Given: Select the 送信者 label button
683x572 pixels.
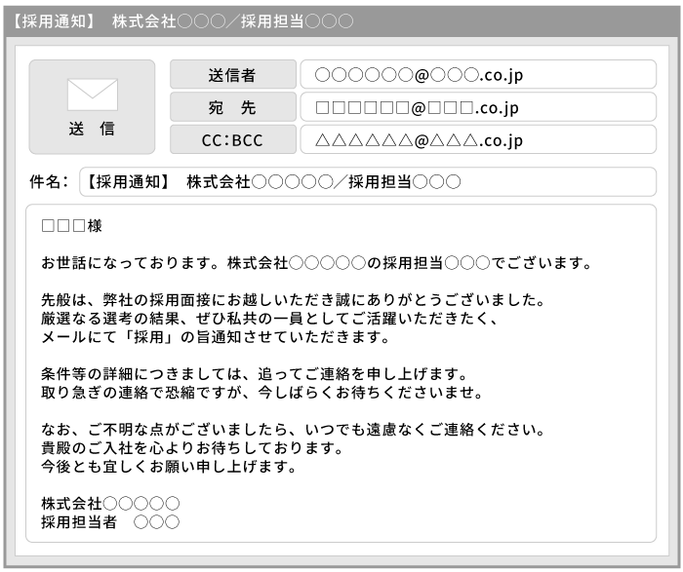Looking at the screenshot, I should point(233,74).
